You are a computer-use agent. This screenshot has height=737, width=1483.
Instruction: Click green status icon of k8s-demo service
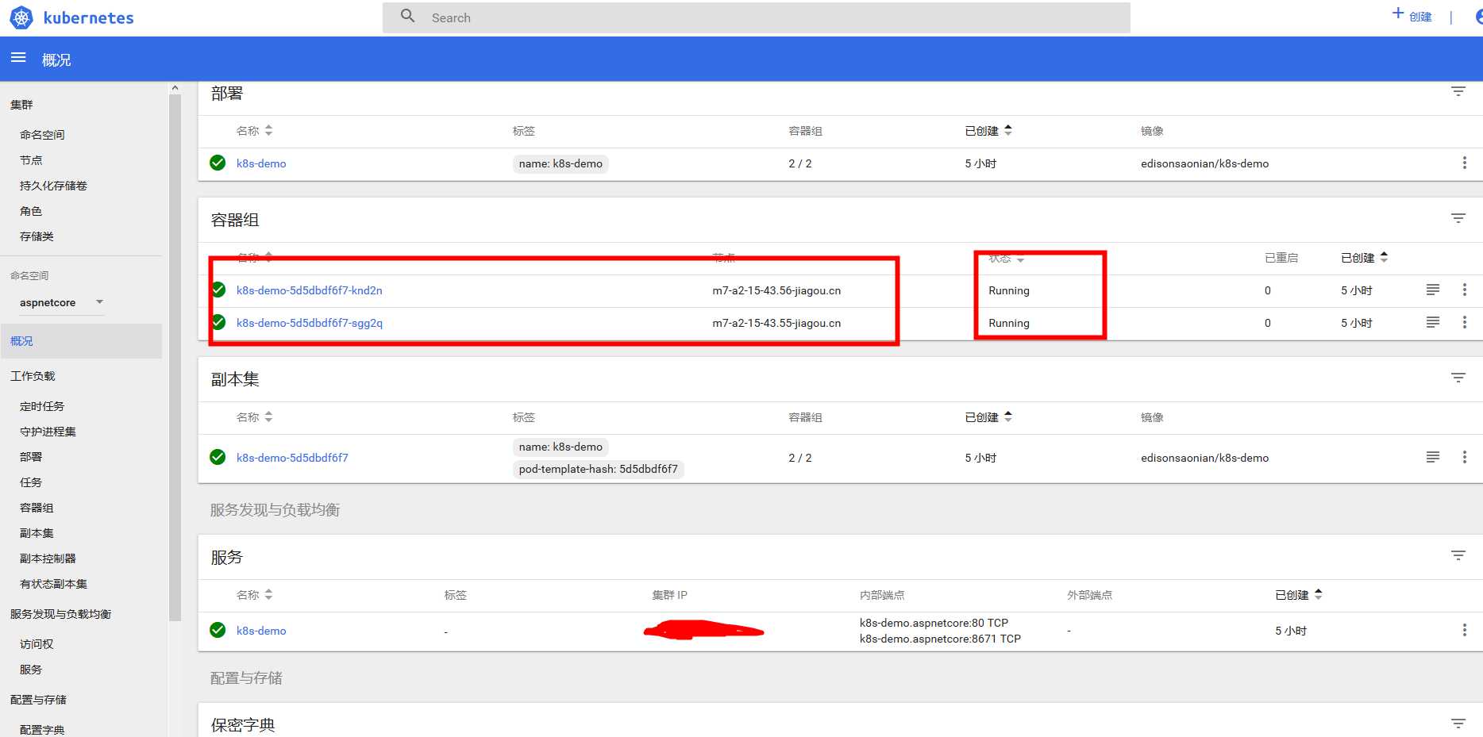click(x=218, y=630)
